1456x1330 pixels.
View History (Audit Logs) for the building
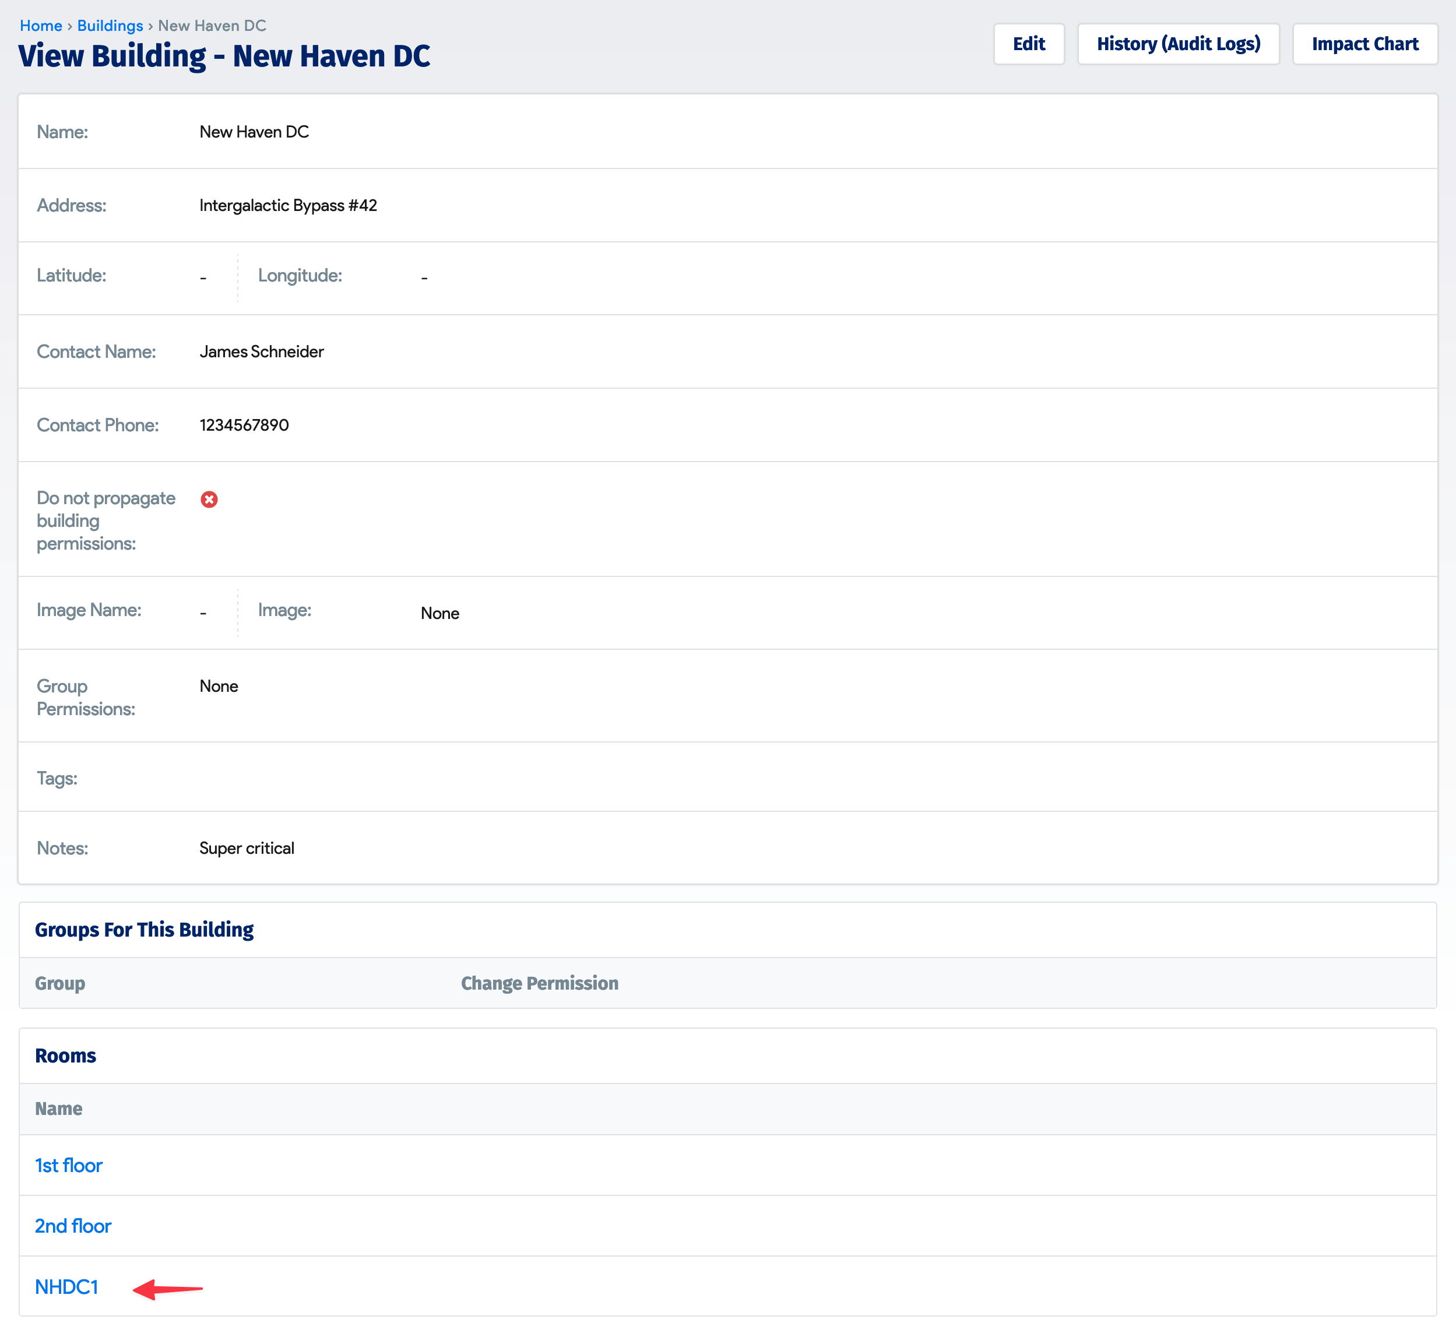coord(1178,43)
